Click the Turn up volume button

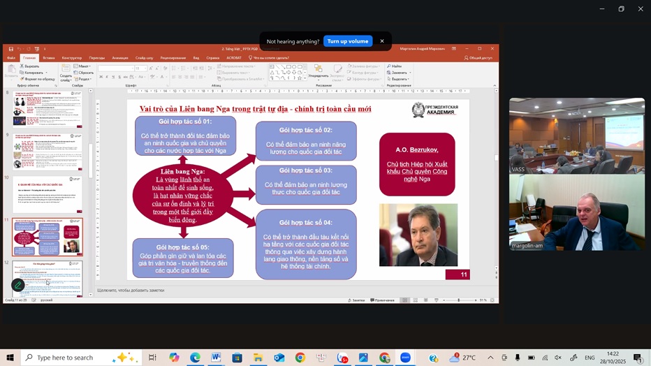pyautogui.click(x=348, y=41)
